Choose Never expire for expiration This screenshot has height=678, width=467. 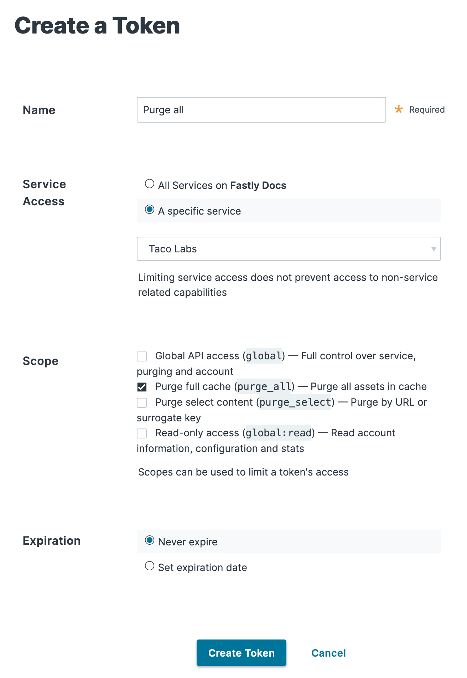point(150,540)
